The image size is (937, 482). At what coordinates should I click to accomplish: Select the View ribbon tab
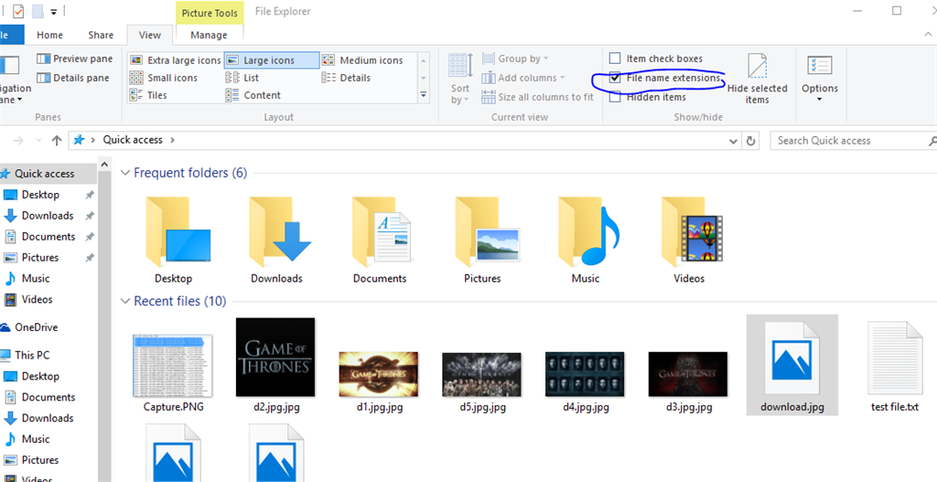149,35
